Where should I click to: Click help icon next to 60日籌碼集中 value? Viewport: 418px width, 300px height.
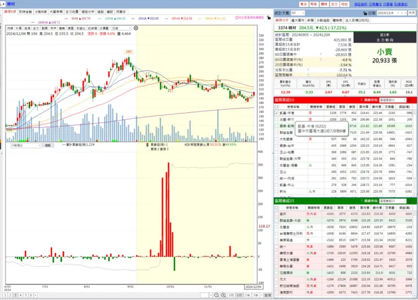pos(321,55)
